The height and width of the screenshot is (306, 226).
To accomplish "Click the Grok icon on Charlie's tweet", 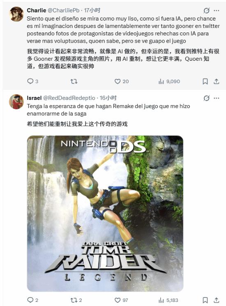I will (207, 11).
